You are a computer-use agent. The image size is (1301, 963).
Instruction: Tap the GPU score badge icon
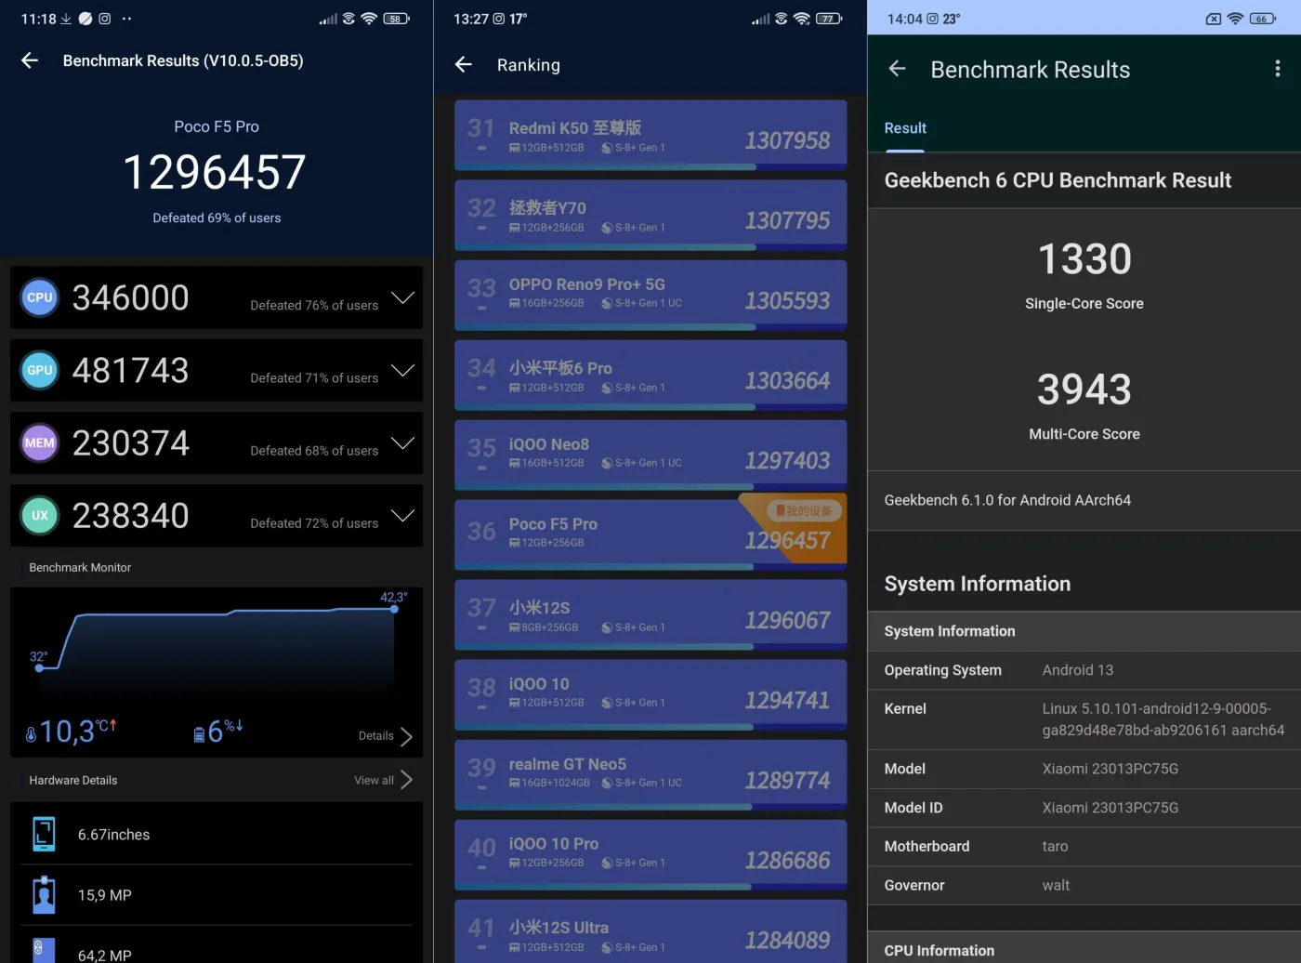[40, 370]
